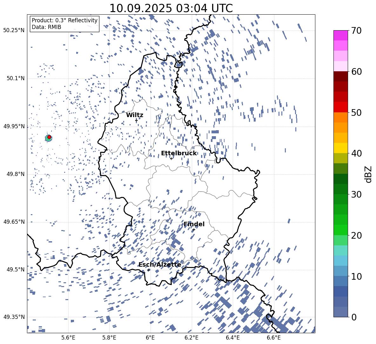Image resolution: width=376 pixels, height=344 pixels.
Task: Click the 6.2°E longitude label
Action: 191,338
